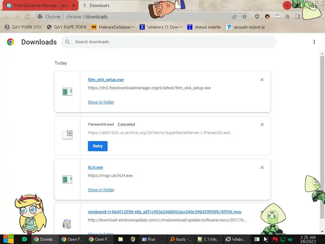Screen dimensions: 325x244
Task: Click the ParsecOS.esd file type icon
Action: tap(67, 135)
